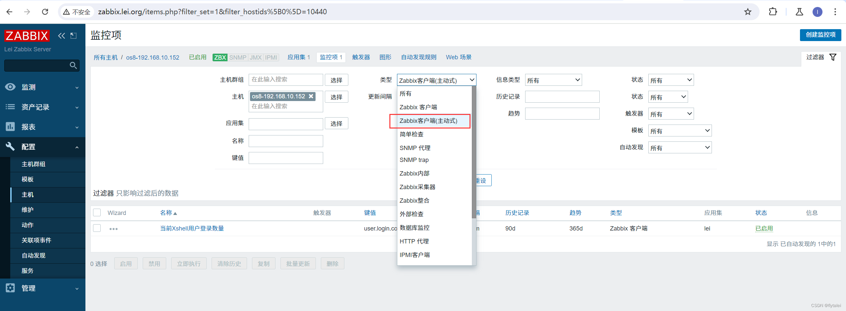Click the 创建监控项 button

[x=820, y=35]
